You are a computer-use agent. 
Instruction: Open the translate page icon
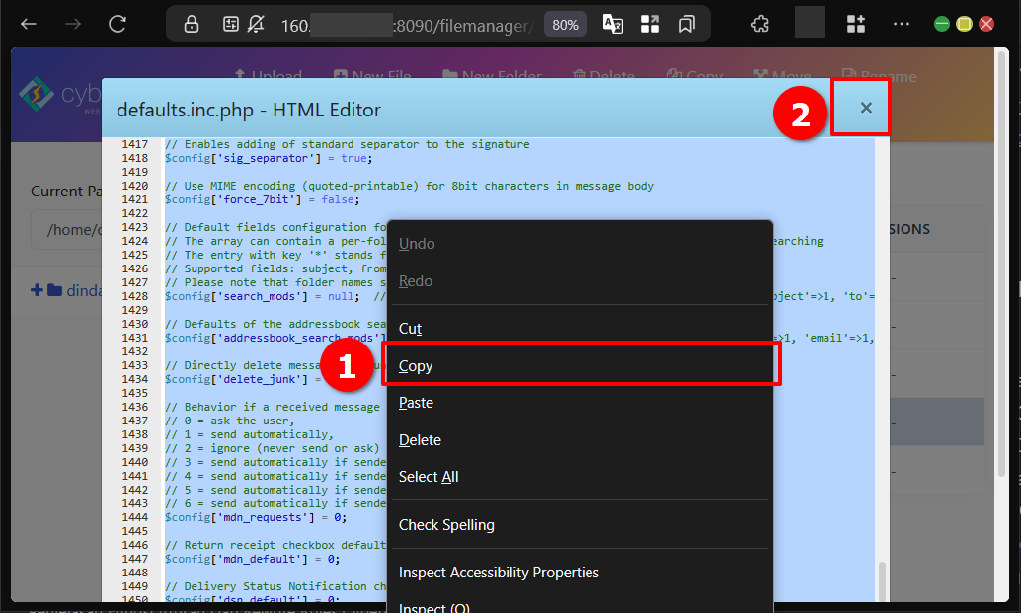(613, 24)
